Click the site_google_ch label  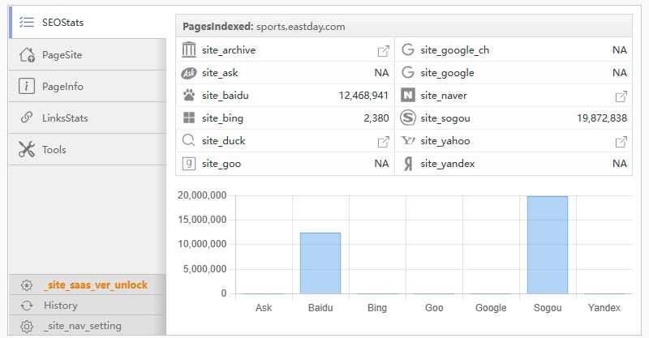(x=455, y=50)
